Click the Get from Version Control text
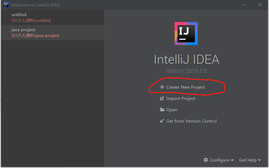The image size is (269, 168). tap(191, 121)
